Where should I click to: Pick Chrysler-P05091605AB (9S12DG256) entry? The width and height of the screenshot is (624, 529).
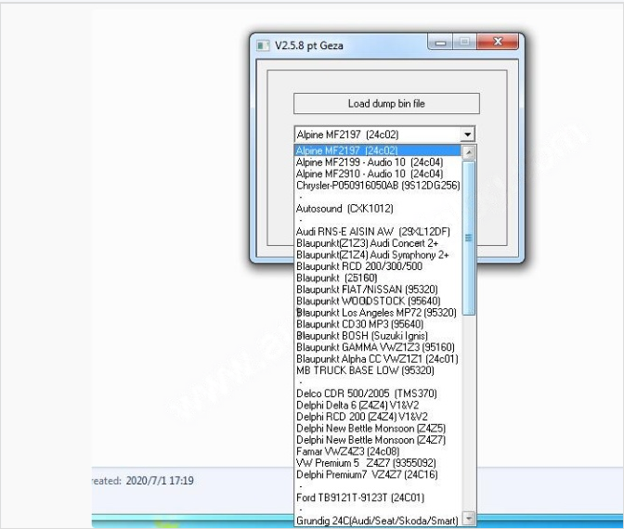pyautogui.click(x=378, y=185)
